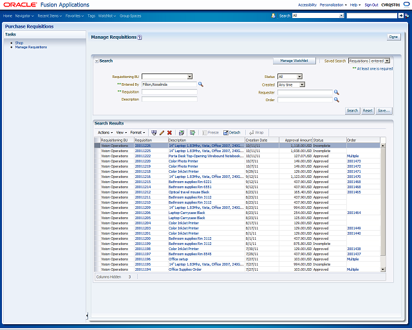Viewport: 412px width, 330px height.
Task: Click the advanced search icon after go arrow
Action: tap(407, 15)
